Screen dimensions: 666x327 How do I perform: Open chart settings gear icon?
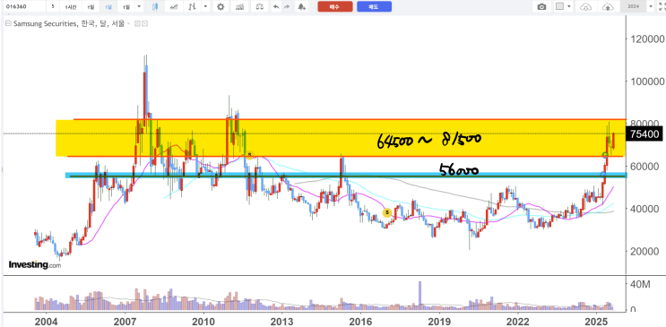[220, 7]
